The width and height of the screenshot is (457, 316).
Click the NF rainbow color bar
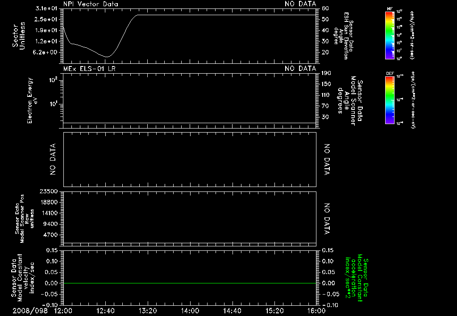coord(390,35)
